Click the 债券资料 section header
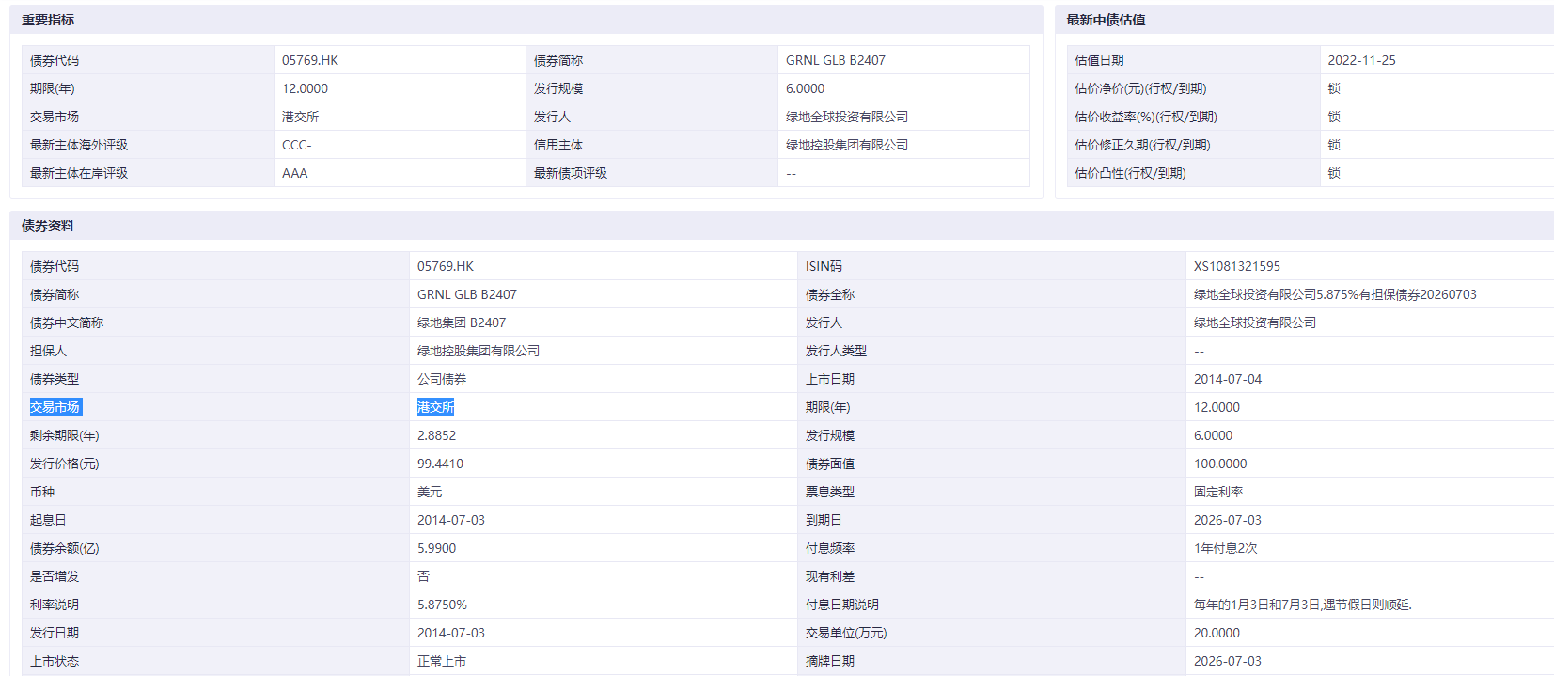This screenshot has height=676, width=1554. pos(48,226)
